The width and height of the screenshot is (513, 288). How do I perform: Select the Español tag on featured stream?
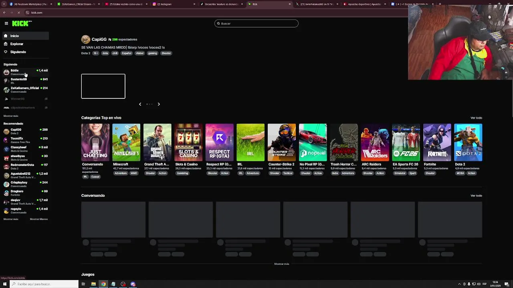[x=127, y=53]
